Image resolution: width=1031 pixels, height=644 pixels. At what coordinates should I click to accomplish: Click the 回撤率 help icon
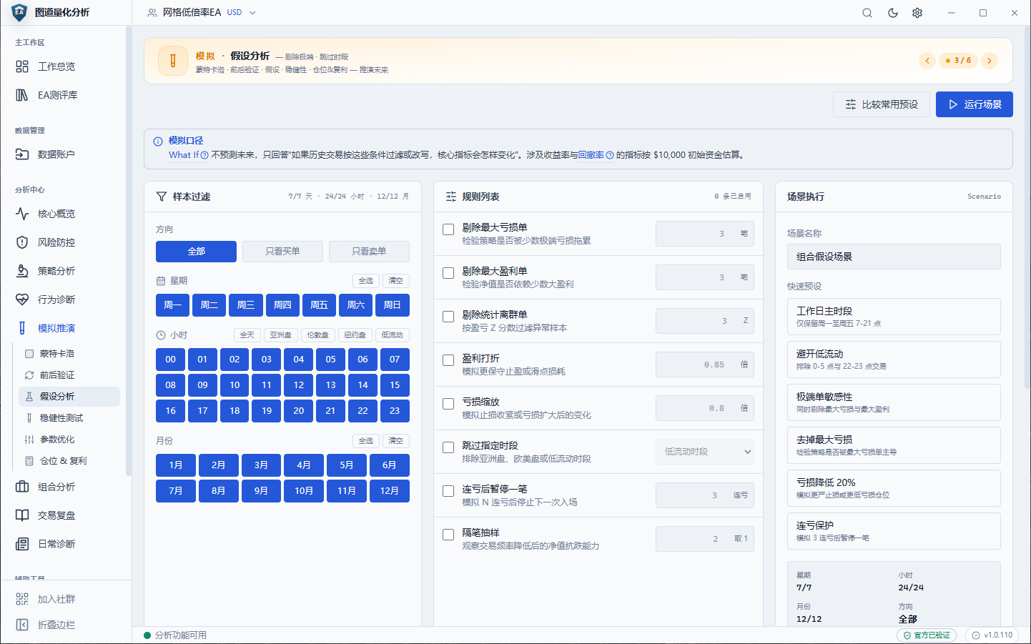(x=610, y=155)
